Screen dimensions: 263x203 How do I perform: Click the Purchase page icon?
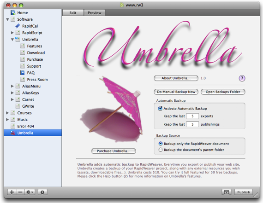pyautogui.click(x=23, y=59)
